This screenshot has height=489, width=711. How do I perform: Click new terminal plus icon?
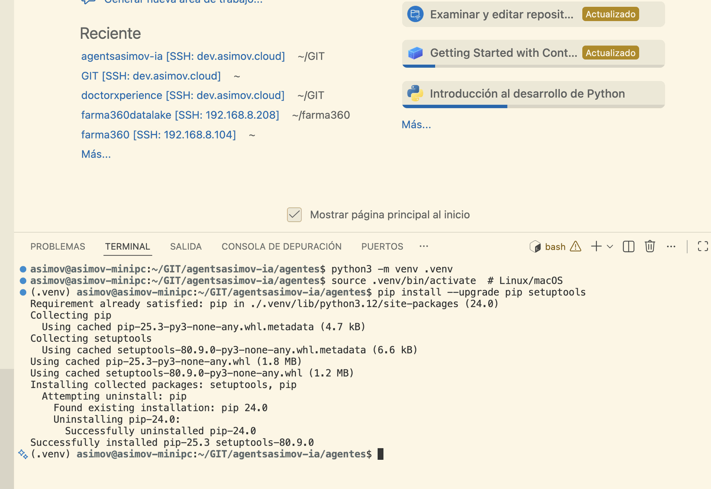(596, 246)
